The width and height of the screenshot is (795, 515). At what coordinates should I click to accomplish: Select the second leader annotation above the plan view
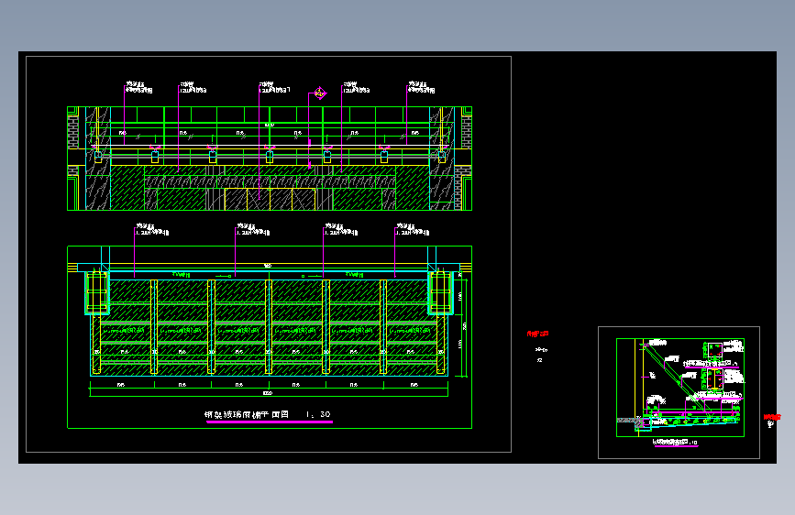[253, 230]
